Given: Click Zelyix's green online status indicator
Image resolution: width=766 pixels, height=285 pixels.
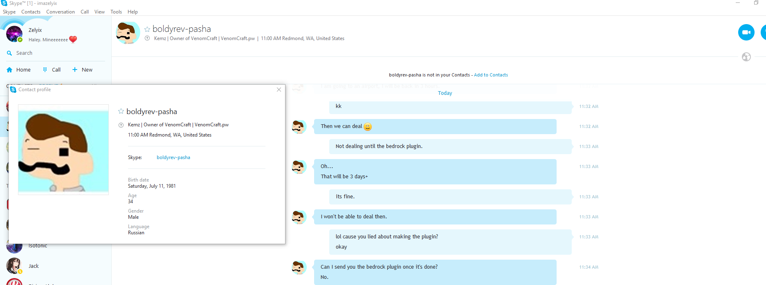Looking at the screenshot, I should (20, 40).
